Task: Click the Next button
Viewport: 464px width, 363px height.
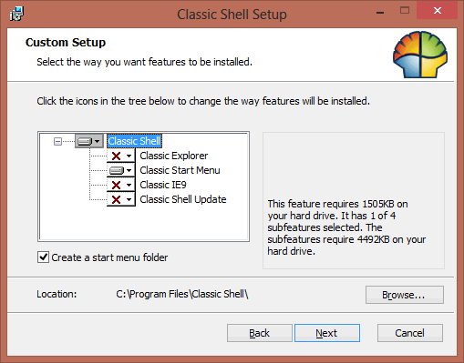Action: pyautogui.click(x=327, y=333)
